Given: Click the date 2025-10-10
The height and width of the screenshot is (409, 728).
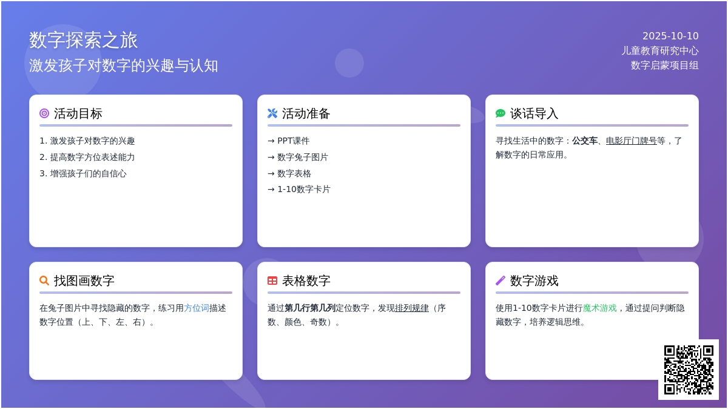Looking at the screenshot, I should pos(670,36).
